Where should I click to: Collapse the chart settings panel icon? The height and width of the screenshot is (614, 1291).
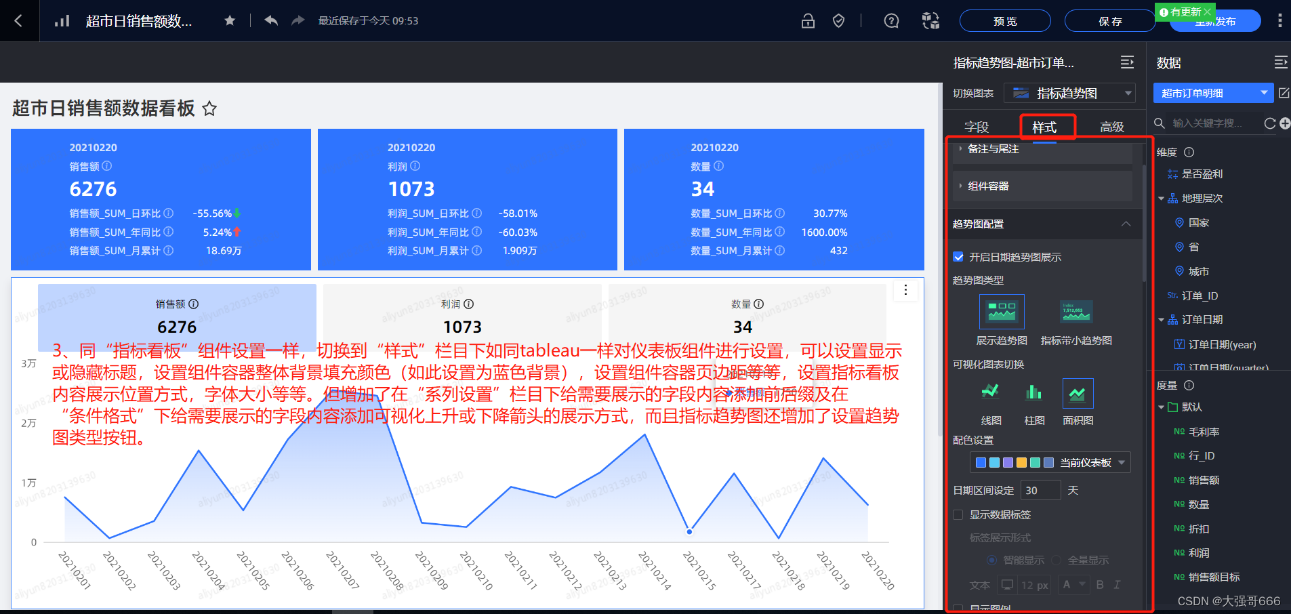tap(1127, 62)
